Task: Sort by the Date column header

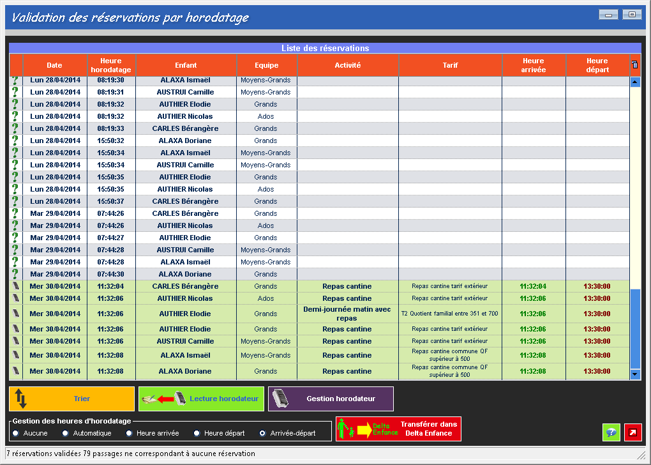Action: [x=55, y=65]
